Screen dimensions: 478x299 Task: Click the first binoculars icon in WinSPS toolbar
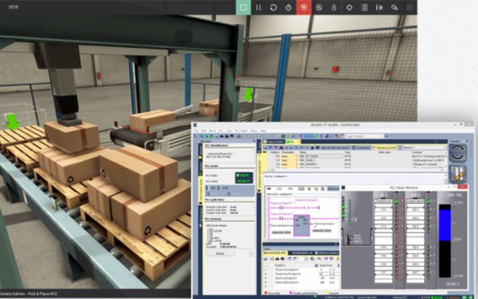(x=222, y=136)
